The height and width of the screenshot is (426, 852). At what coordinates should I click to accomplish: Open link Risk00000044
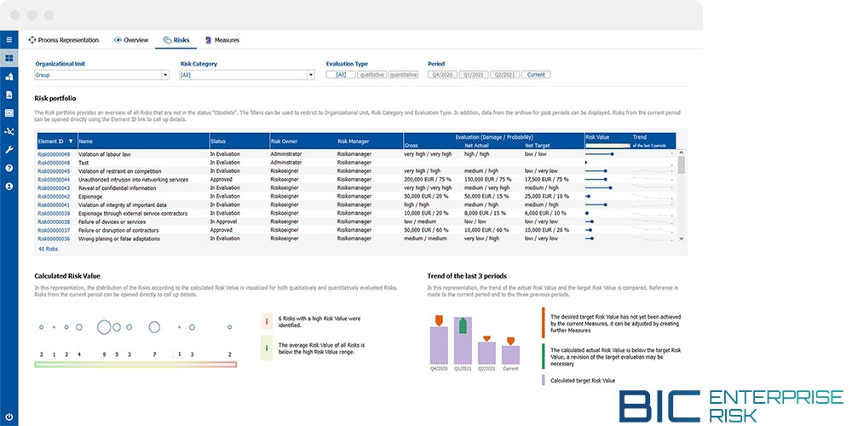(54, 179)
